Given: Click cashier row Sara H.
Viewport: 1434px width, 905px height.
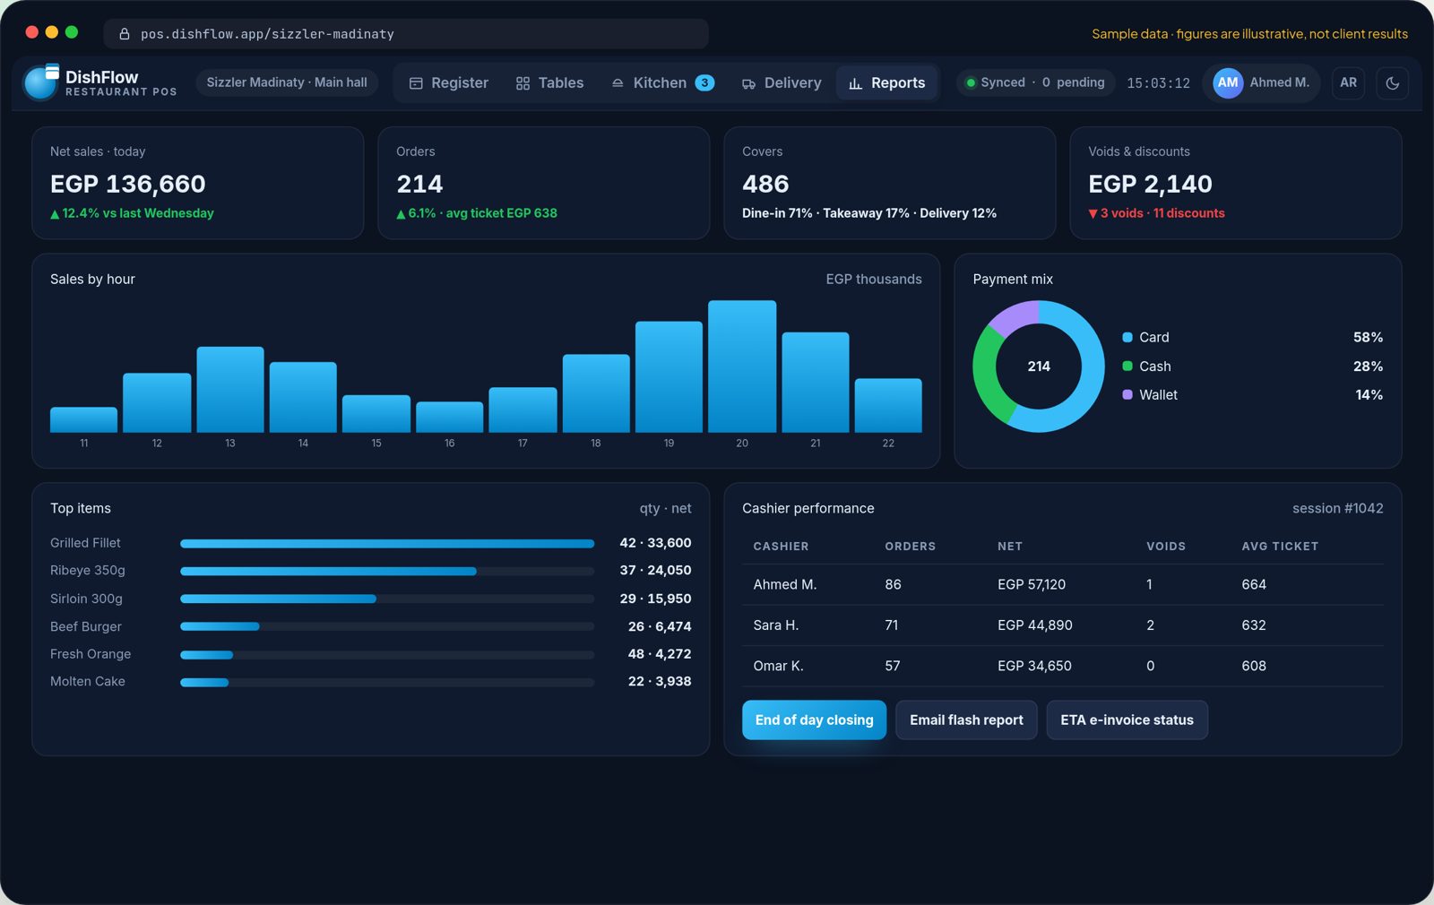Looking at the screenshot, I should pos(1063,625).
